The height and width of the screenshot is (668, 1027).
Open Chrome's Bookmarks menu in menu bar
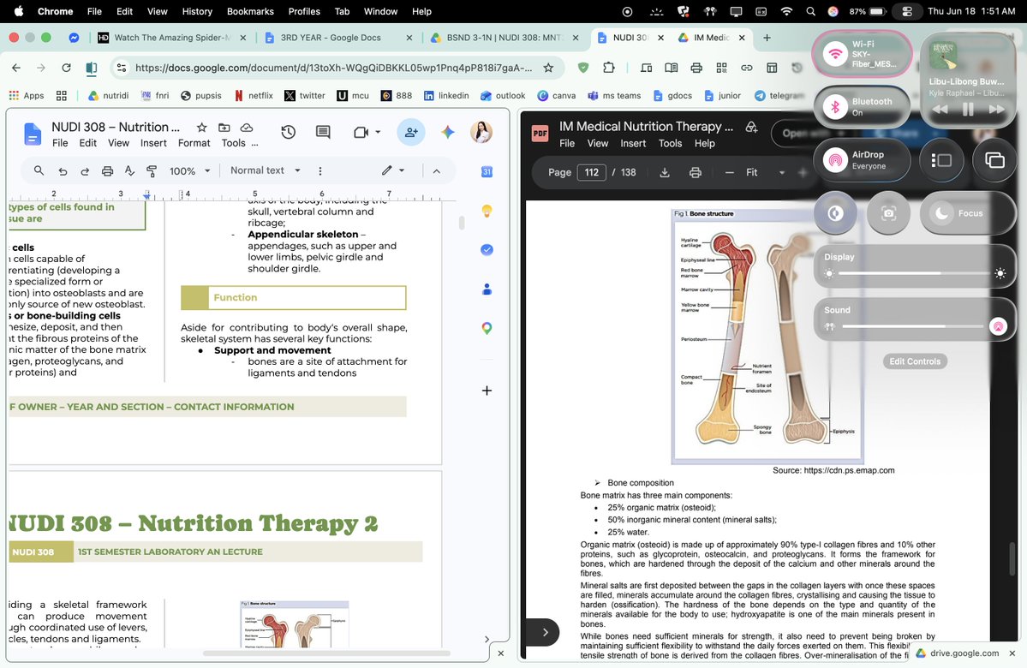(250, 11)
